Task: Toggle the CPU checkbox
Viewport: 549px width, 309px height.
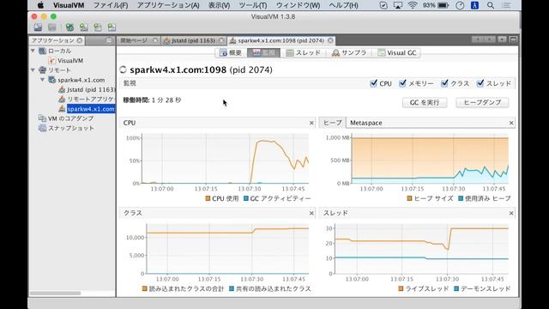Action: [x=374, y=83]
